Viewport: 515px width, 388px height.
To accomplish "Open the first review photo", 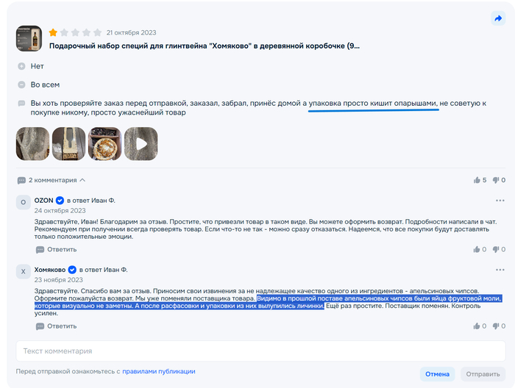I will coord(32,143).
